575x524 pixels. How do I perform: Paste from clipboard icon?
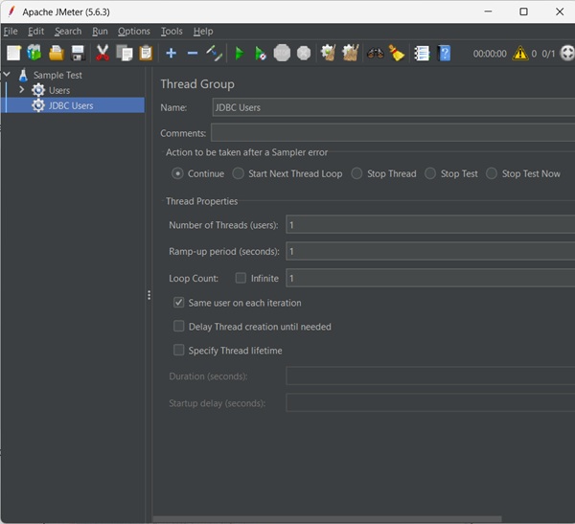(x=146, y=54)
